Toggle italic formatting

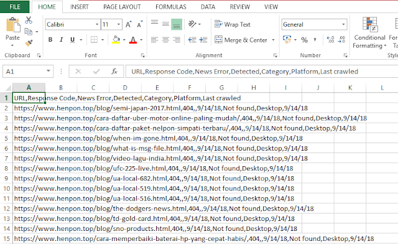point(61,40)
